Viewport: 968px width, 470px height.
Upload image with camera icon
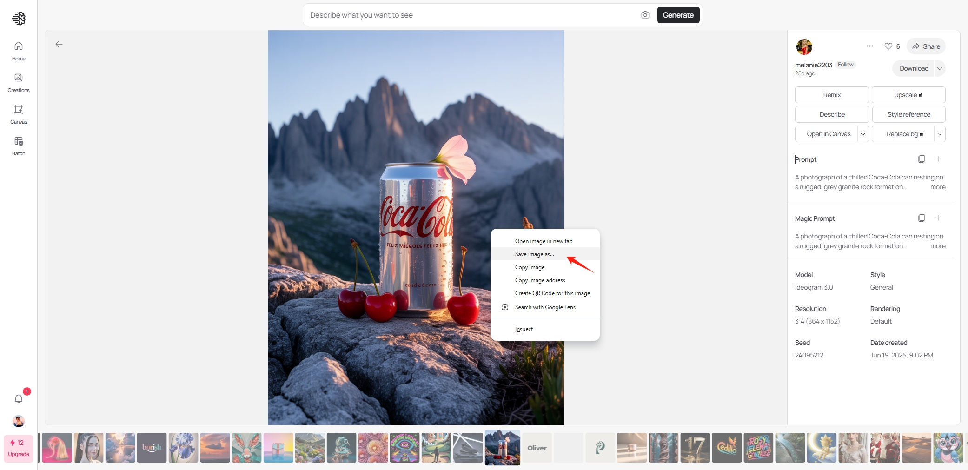coord(645,15)
